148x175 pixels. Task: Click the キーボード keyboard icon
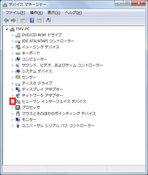18,53
